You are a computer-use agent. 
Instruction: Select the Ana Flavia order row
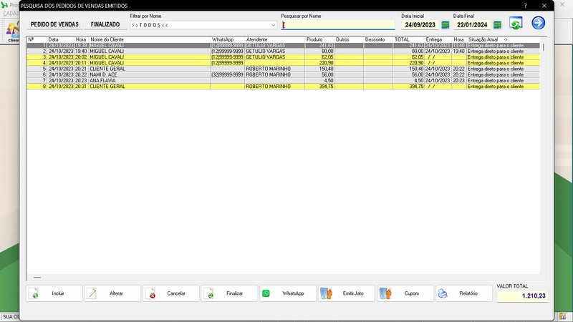pos(107,80)
